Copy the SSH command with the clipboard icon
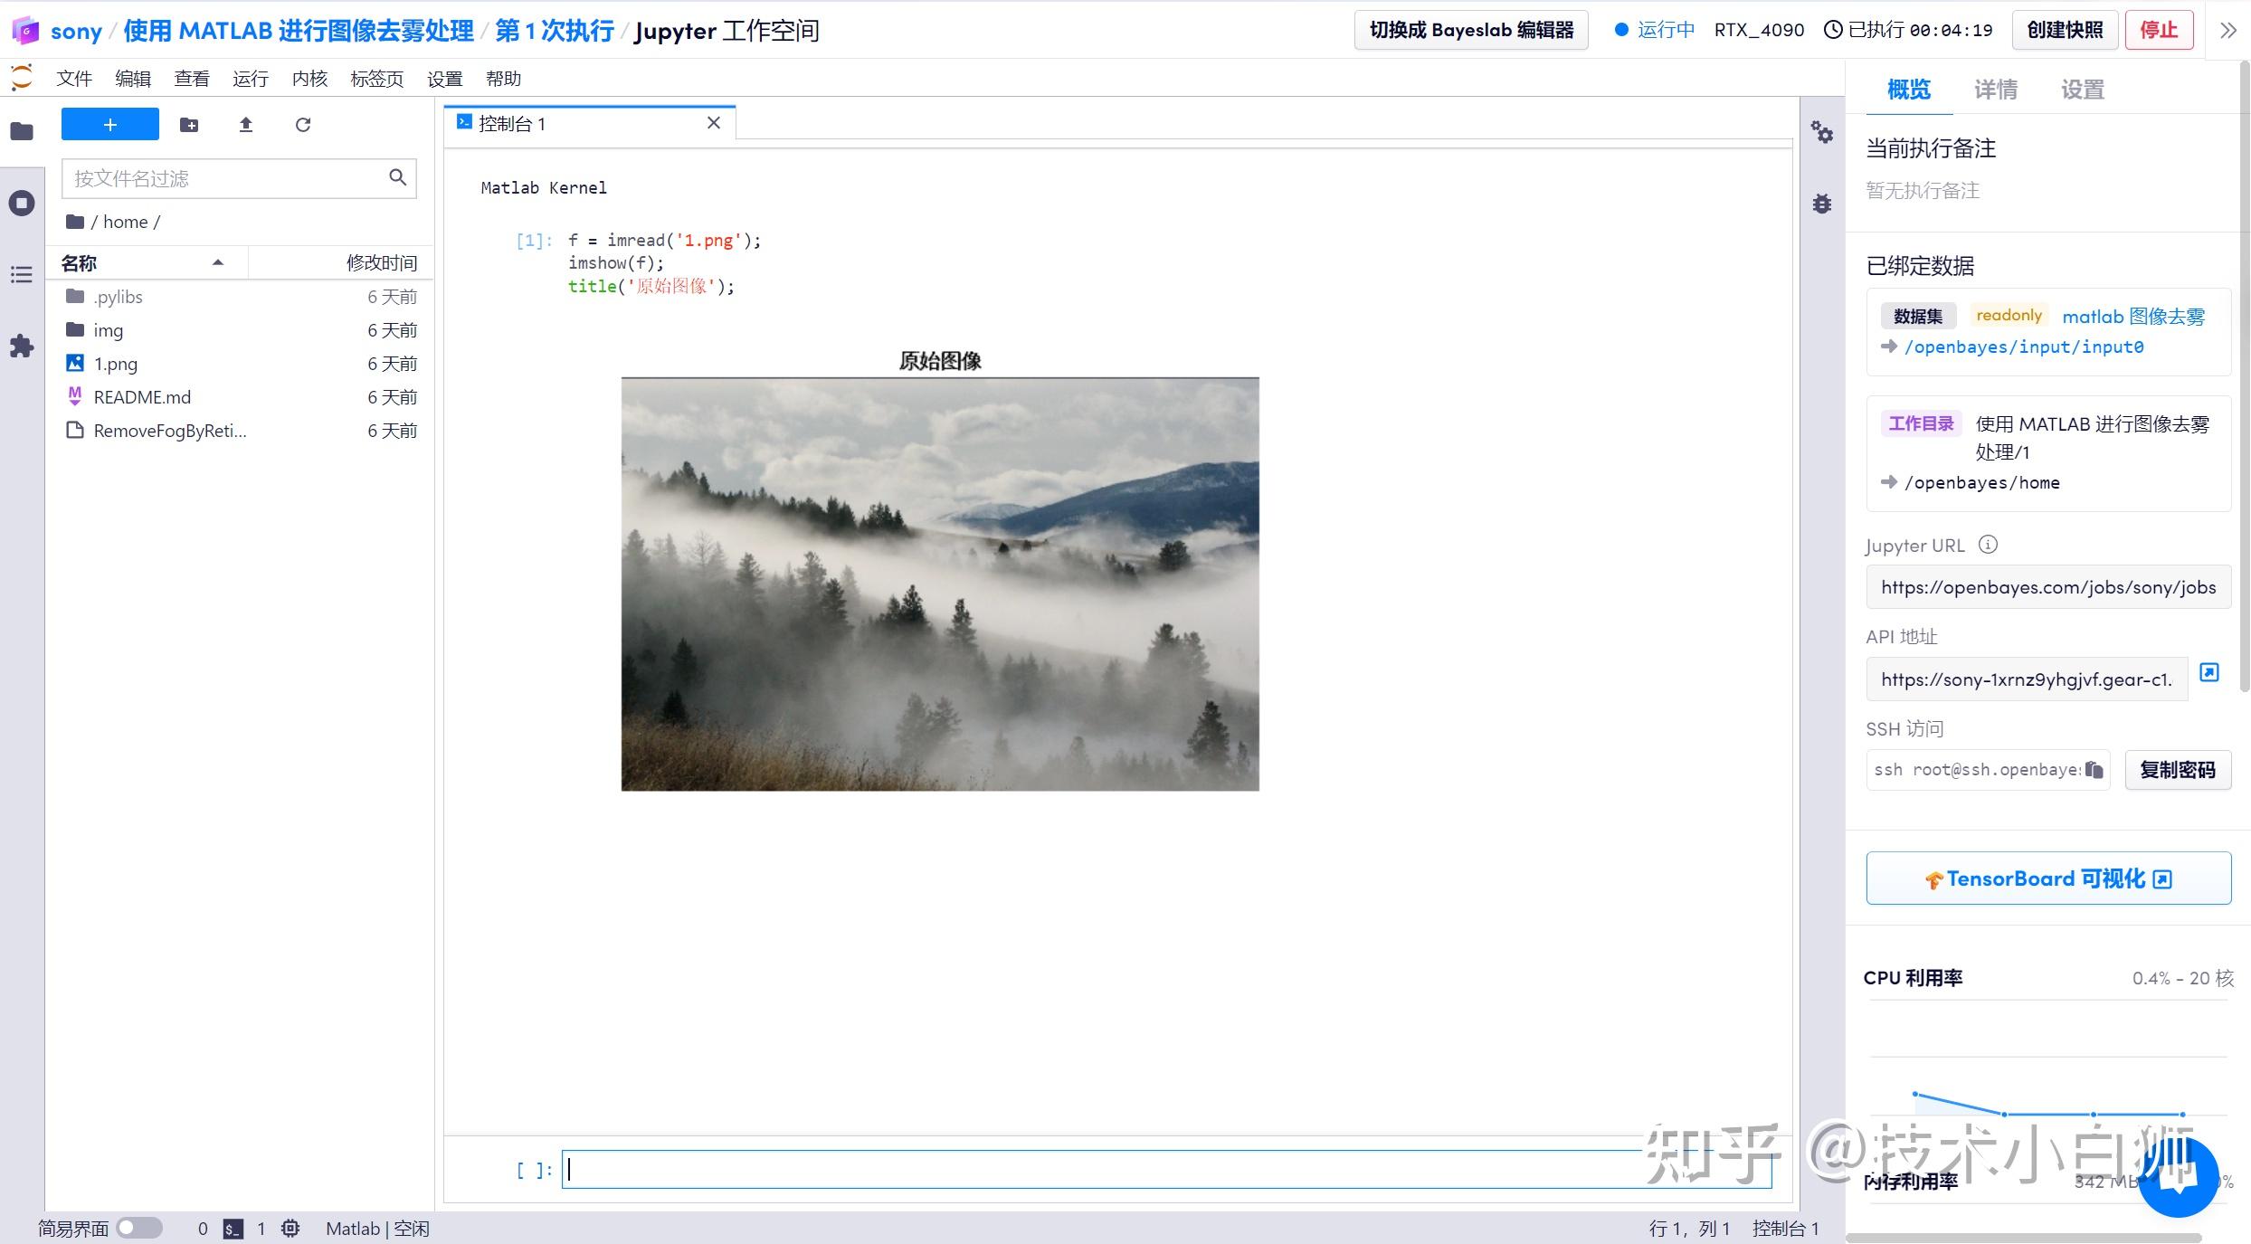 pyautogui.click(x=2094, y=770)
